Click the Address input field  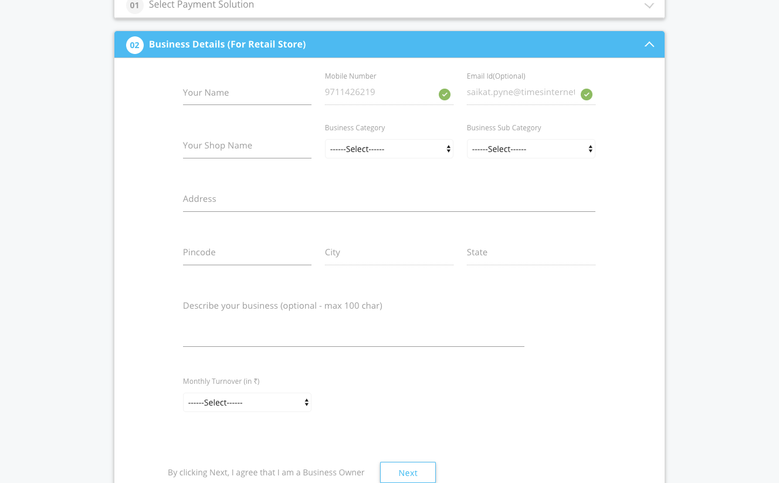[x=389, y=199]
